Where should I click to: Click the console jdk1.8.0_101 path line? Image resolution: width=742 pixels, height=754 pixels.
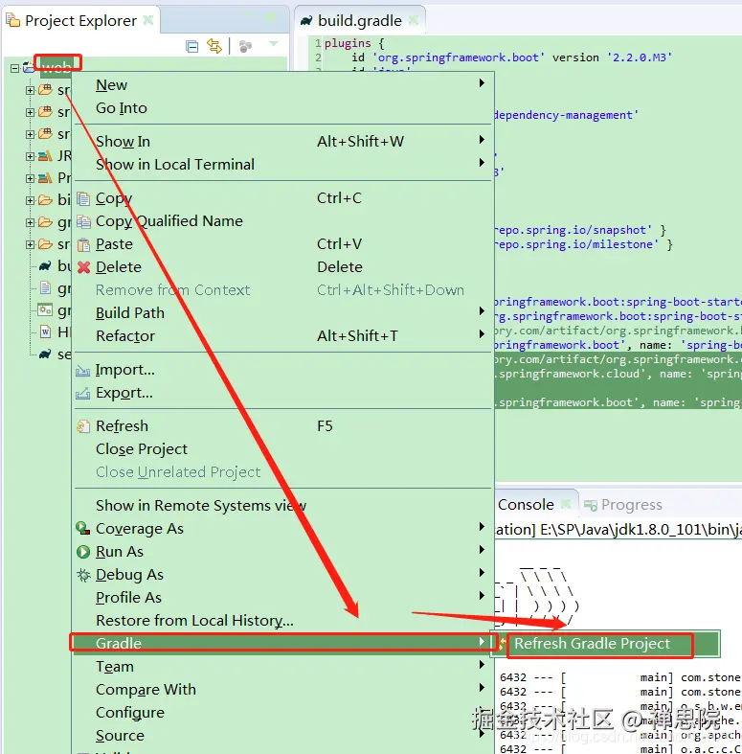(618, 530)
